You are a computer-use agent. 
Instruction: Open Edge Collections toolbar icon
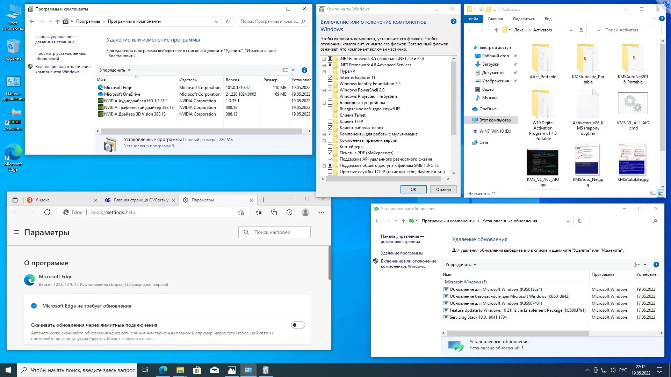coord(274,212)
